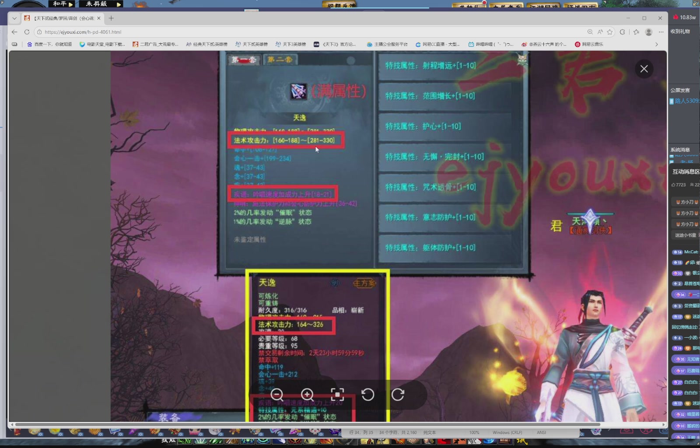Viewport: 700px width, 448px height.
Task: Open the browser options menu
Action: click(x=661, y=32)
